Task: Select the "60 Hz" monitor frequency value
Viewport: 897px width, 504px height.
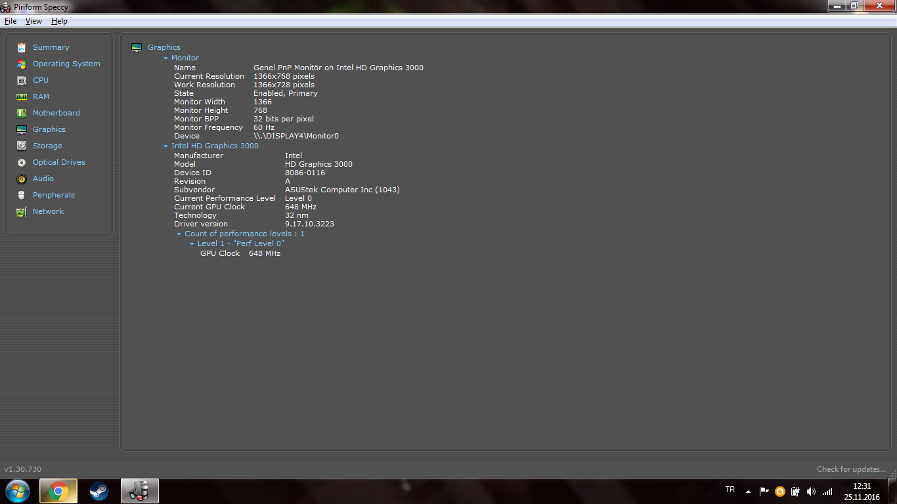Action: (x=264, y=127)
